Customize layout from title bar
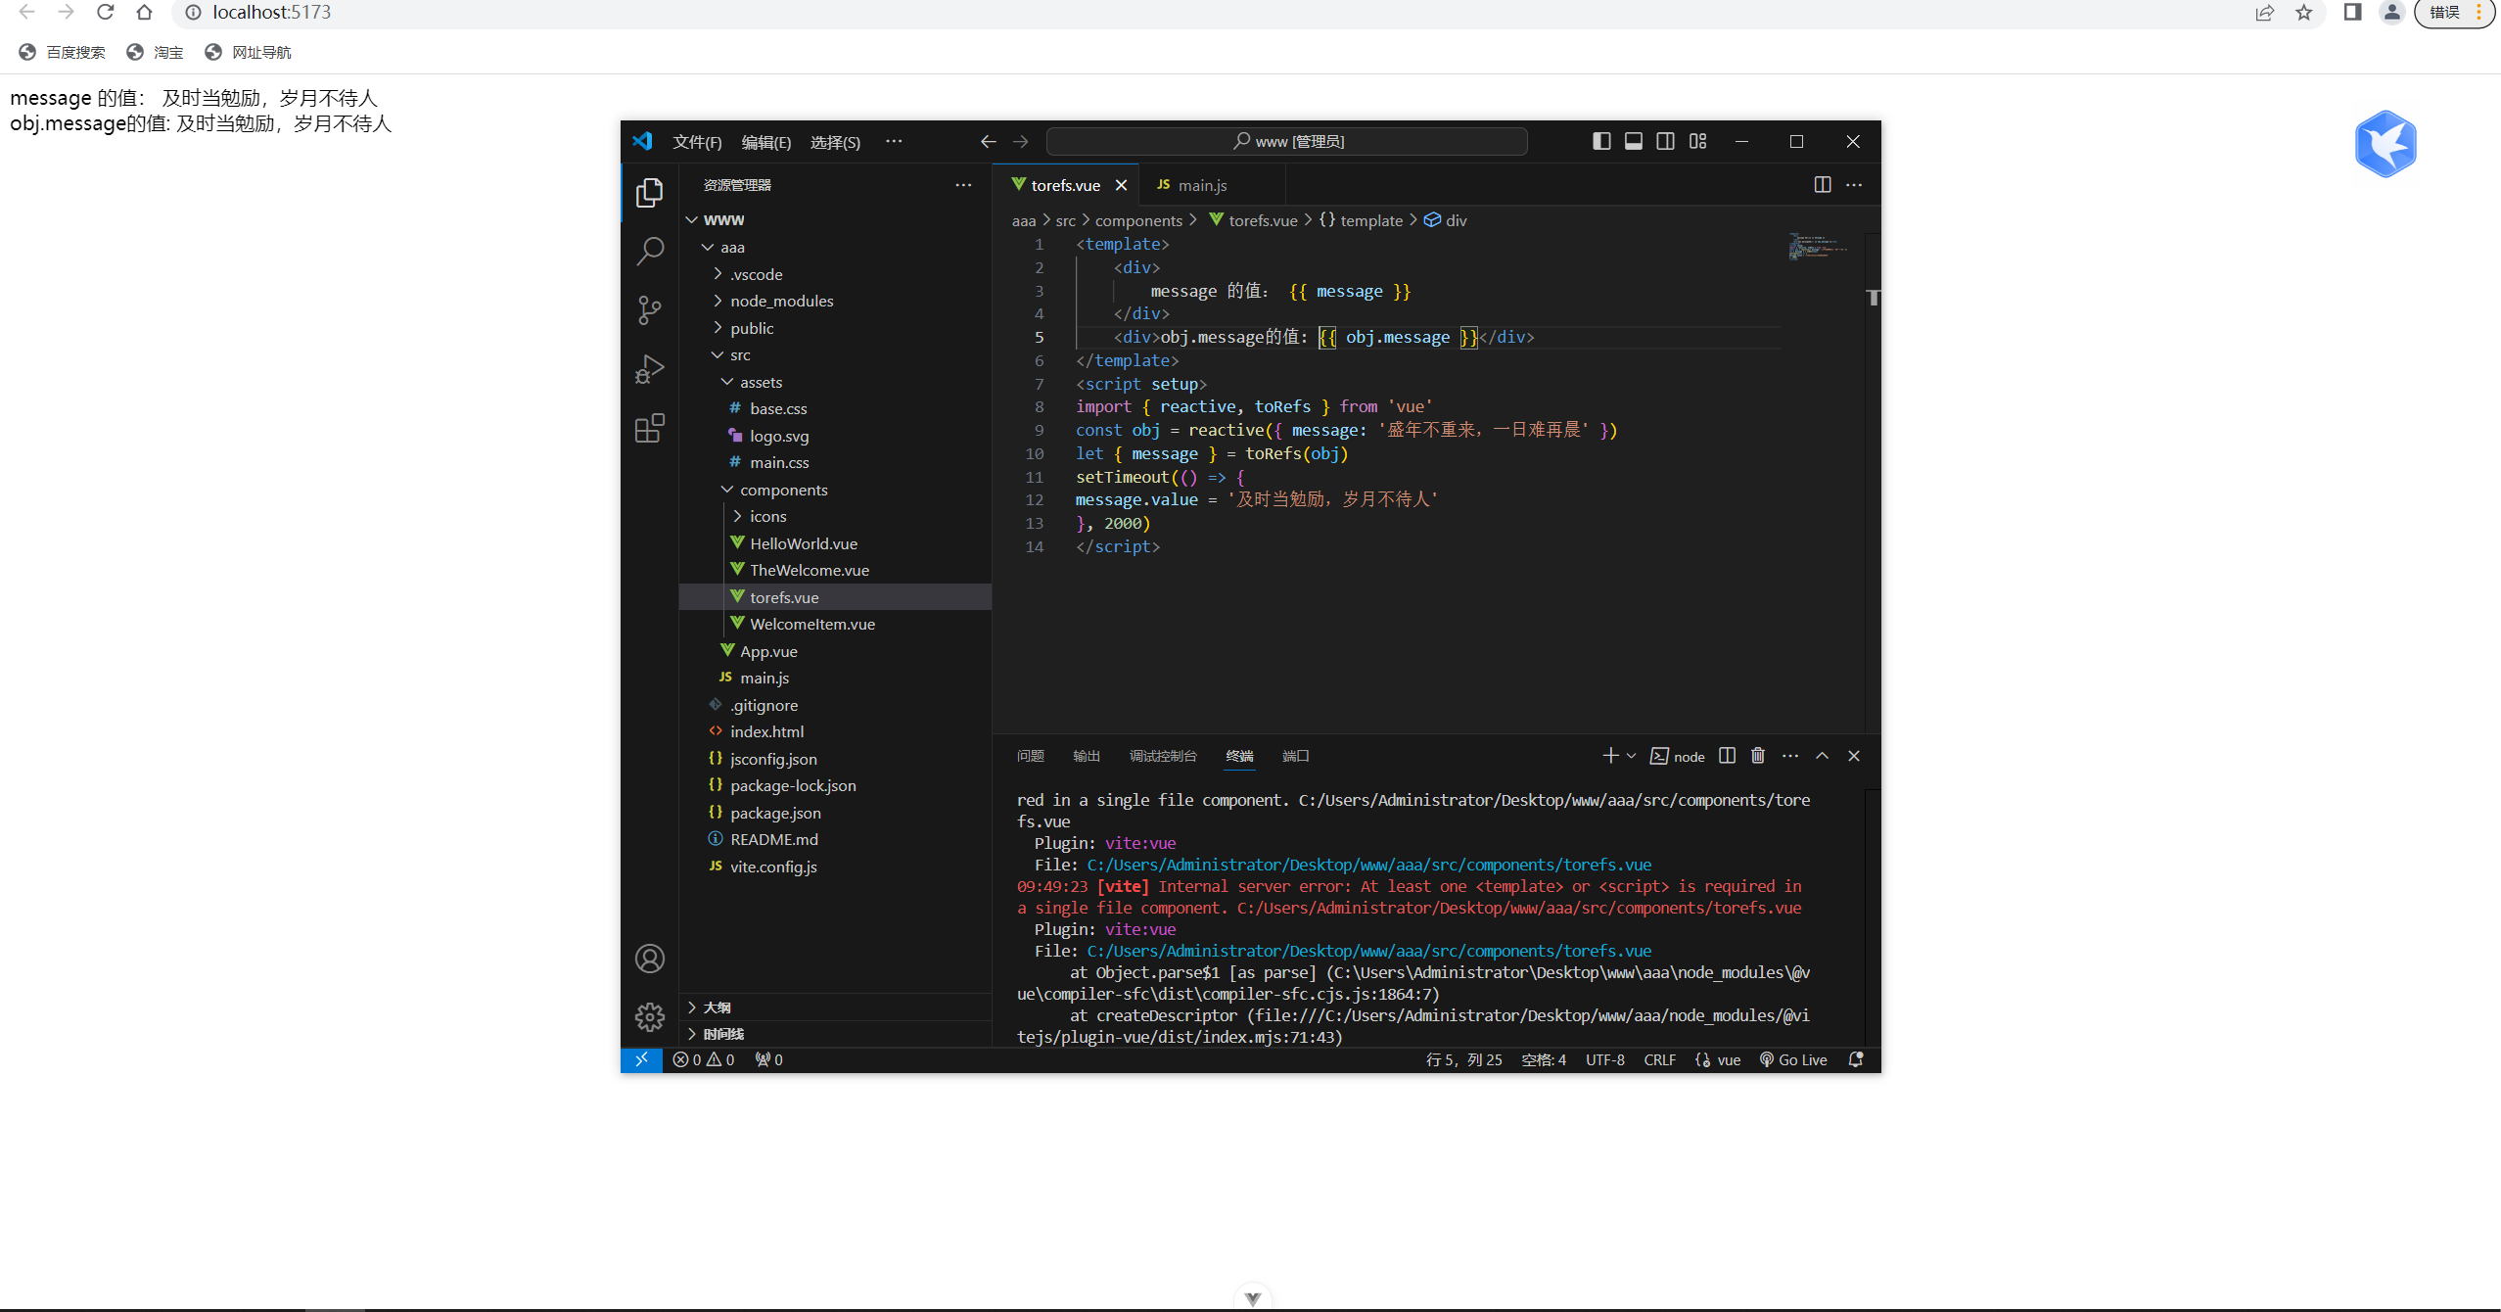 (x=1697, y=142)
